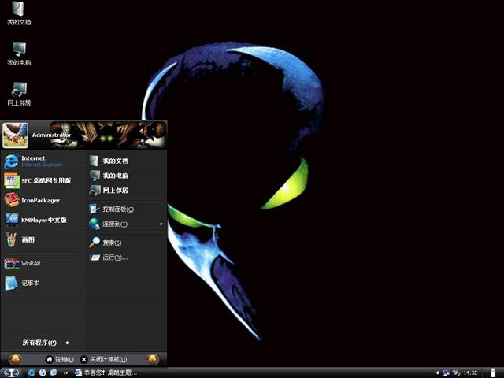
Task: Click the 关闭计算机(U) shutdown button
Action: pos(103,359)
